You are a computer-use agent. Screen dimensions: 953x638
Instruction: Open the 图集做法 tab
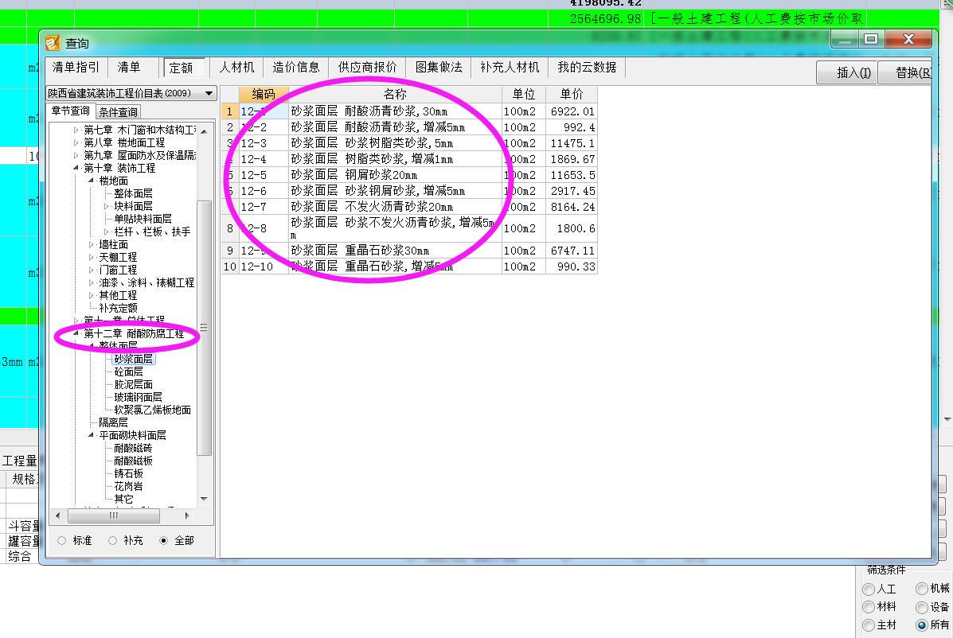[x=438, y=67]
